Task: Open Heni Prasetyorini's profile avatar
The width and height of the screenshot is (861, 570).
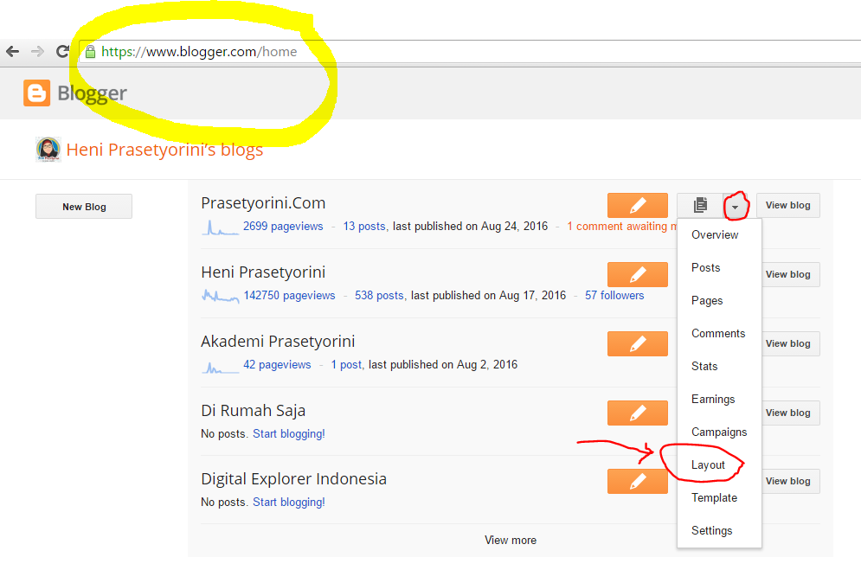Action: (48, 150)
